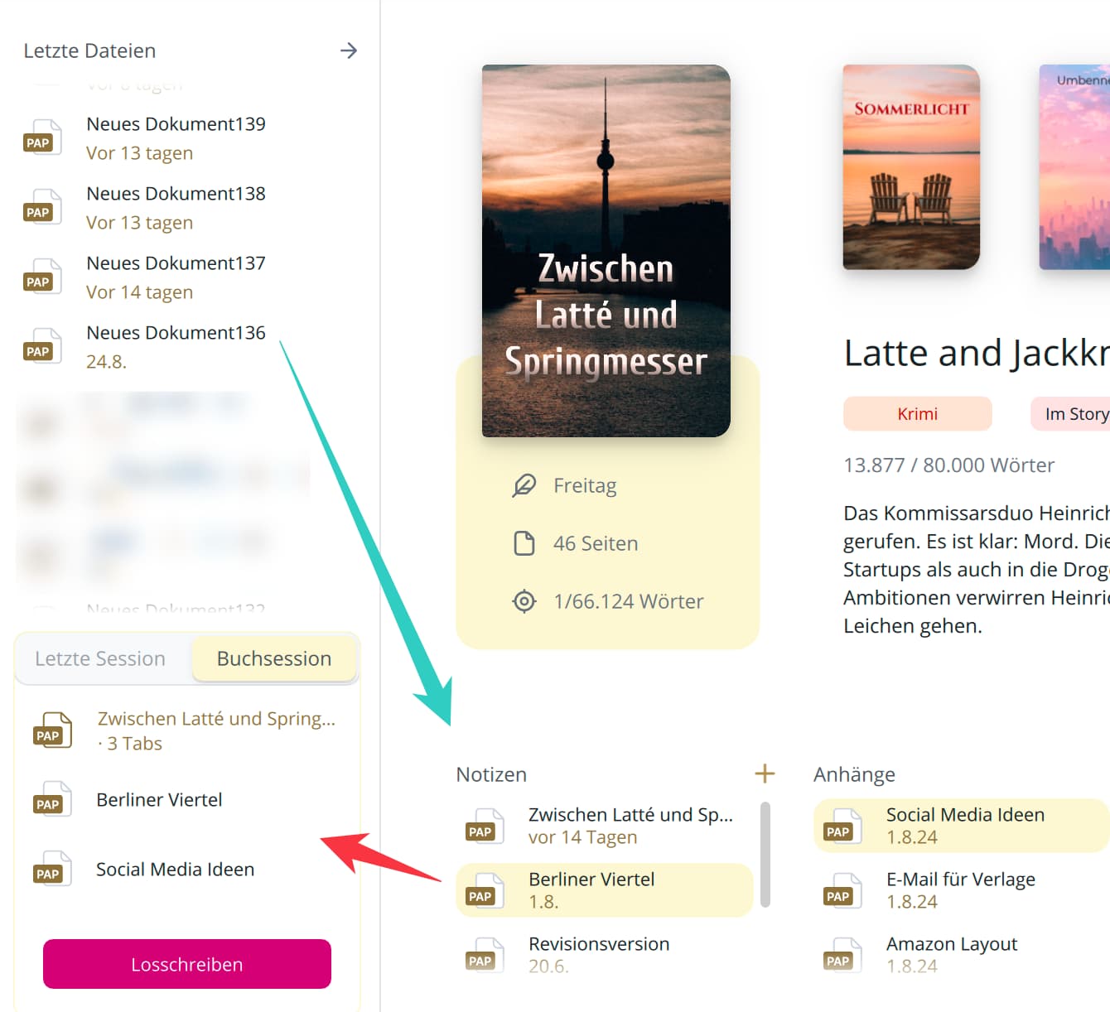Select the Sommerlicht book cover
This screenshot has width=1110, height=1012.
(910, 167)
